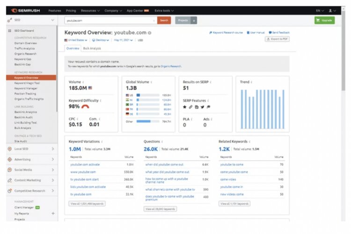This screenshot has height=234, width=351.
Task: Open Pricing in top menu
Action: pyautogui.click(x=71, y=10)
